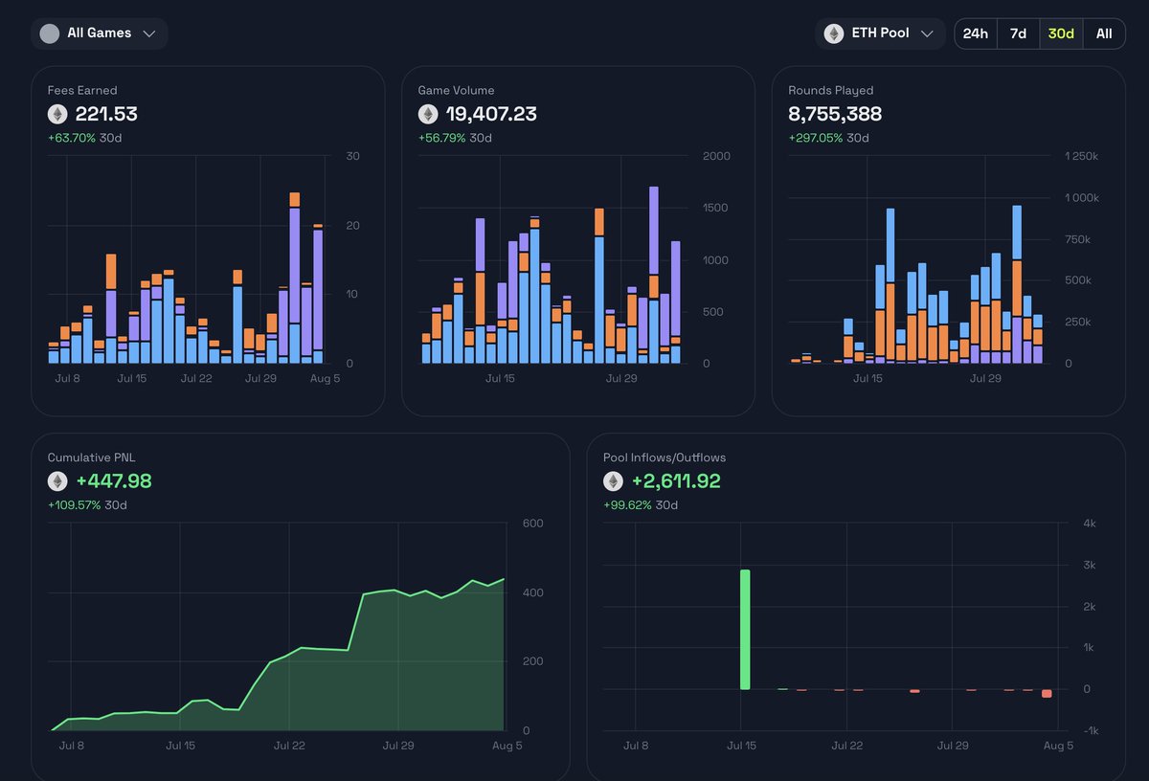The image size is (1149, 781).
Task: Click the 600 label on Cumulative PNL axis
Action: (x=532, y=524)
